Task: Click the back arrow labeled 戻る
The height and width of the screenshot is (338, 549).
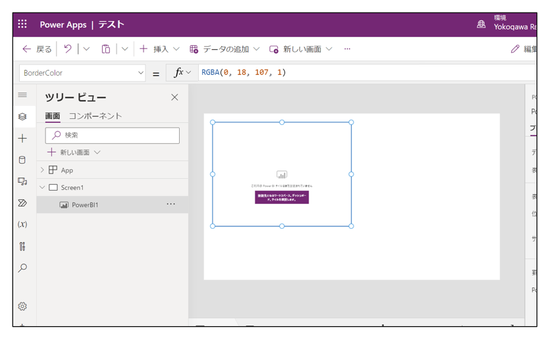Action: 37,49
